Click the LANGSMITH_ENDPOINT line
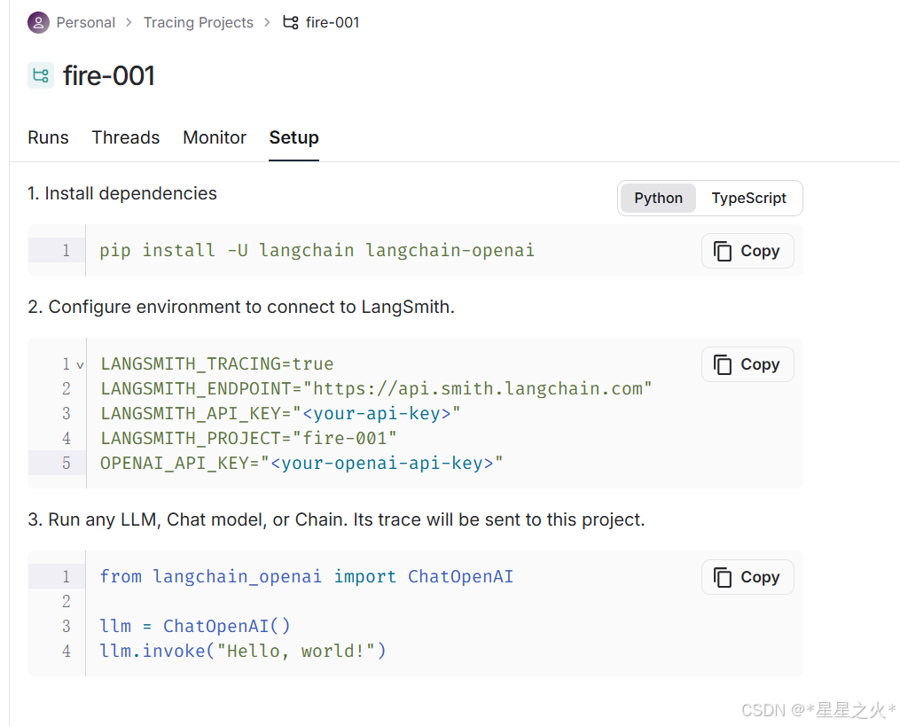The height and width of the screenshot is (726, 900). (x=376, y=388)
